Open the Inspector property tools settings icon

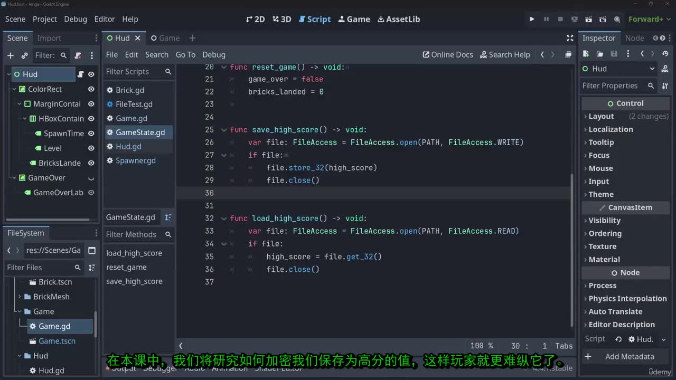point(665,85)
